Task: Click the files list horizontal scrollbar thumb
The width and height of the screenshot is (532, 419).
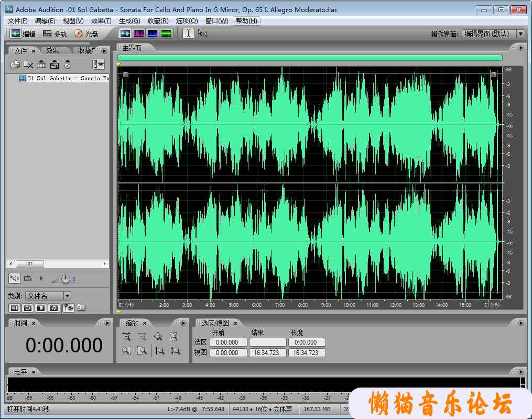Action: pos(30,264)
